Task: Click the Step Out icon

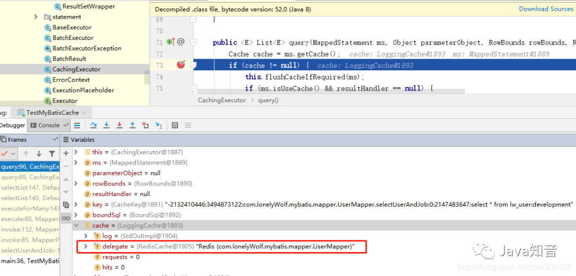Action: point(132,125)
